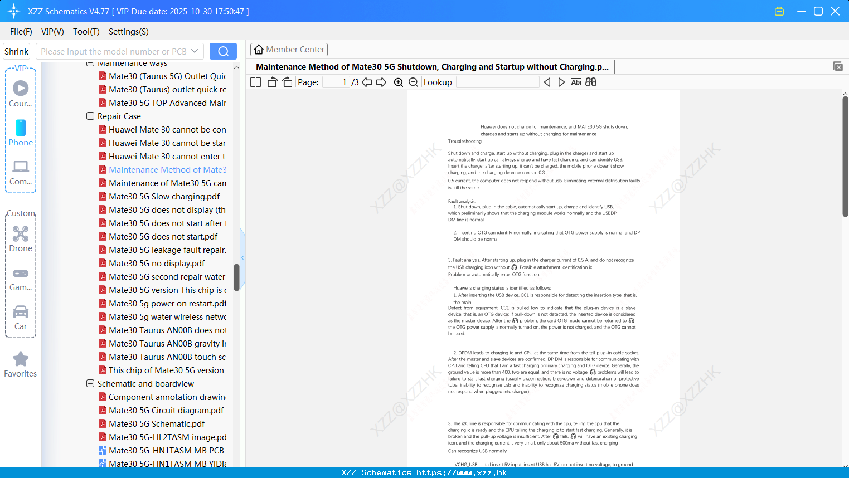This screenshot has width=849, height=478.
Task: Open model number dropdown arrow
Action: coord(195,51)
